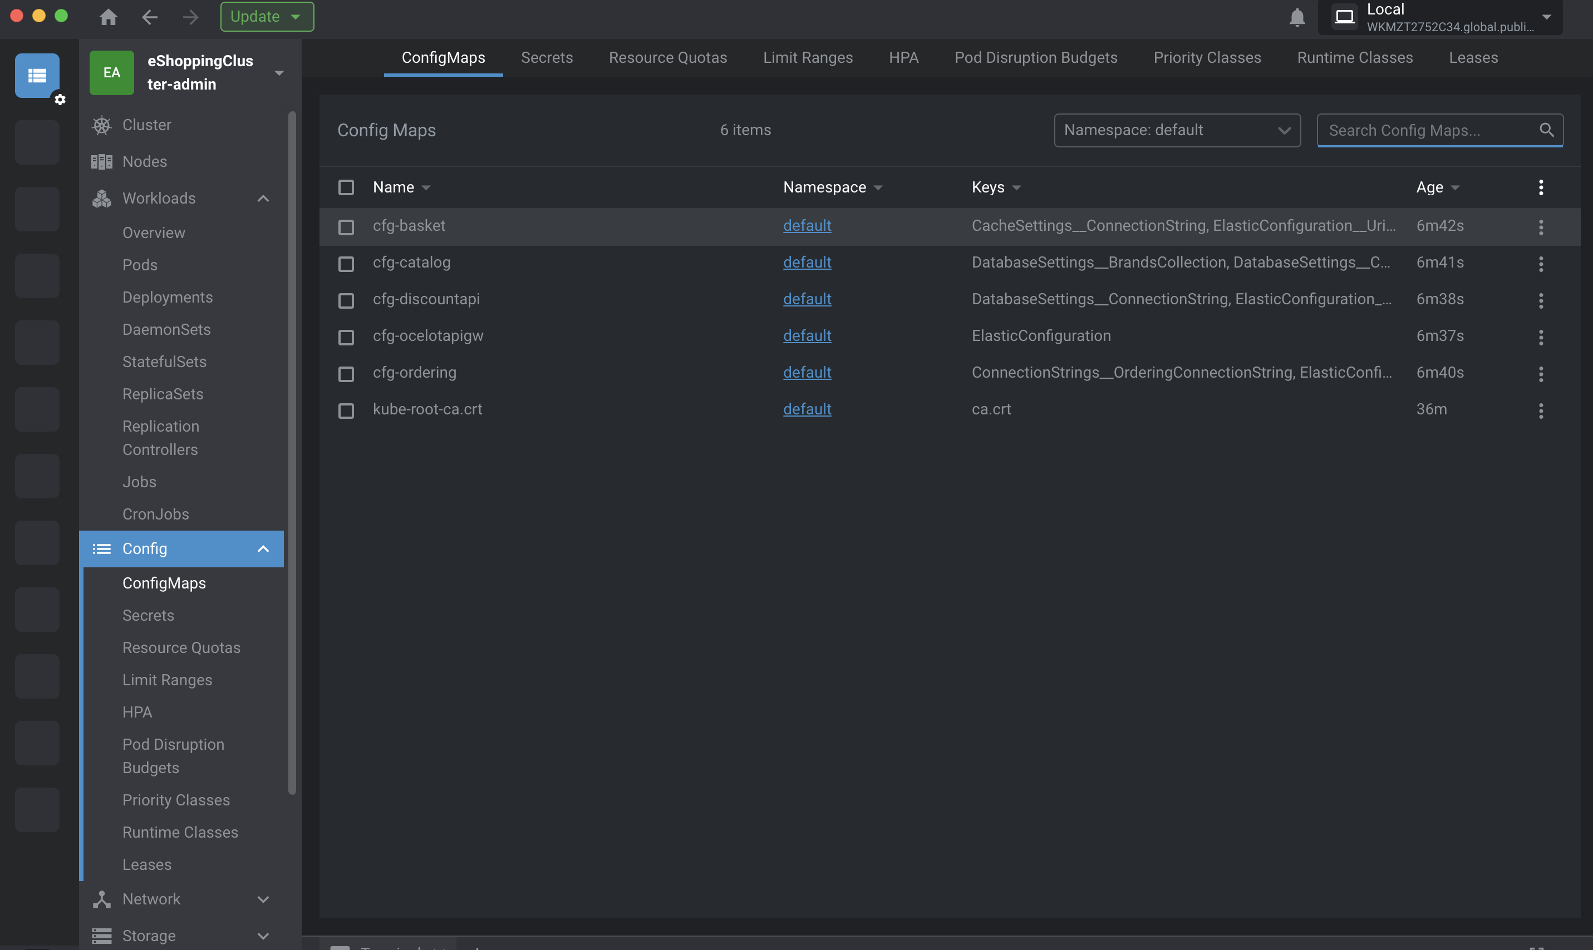
Task: Open default namespace link for kube-root-ca.crt
Action: tap(807, 409)
